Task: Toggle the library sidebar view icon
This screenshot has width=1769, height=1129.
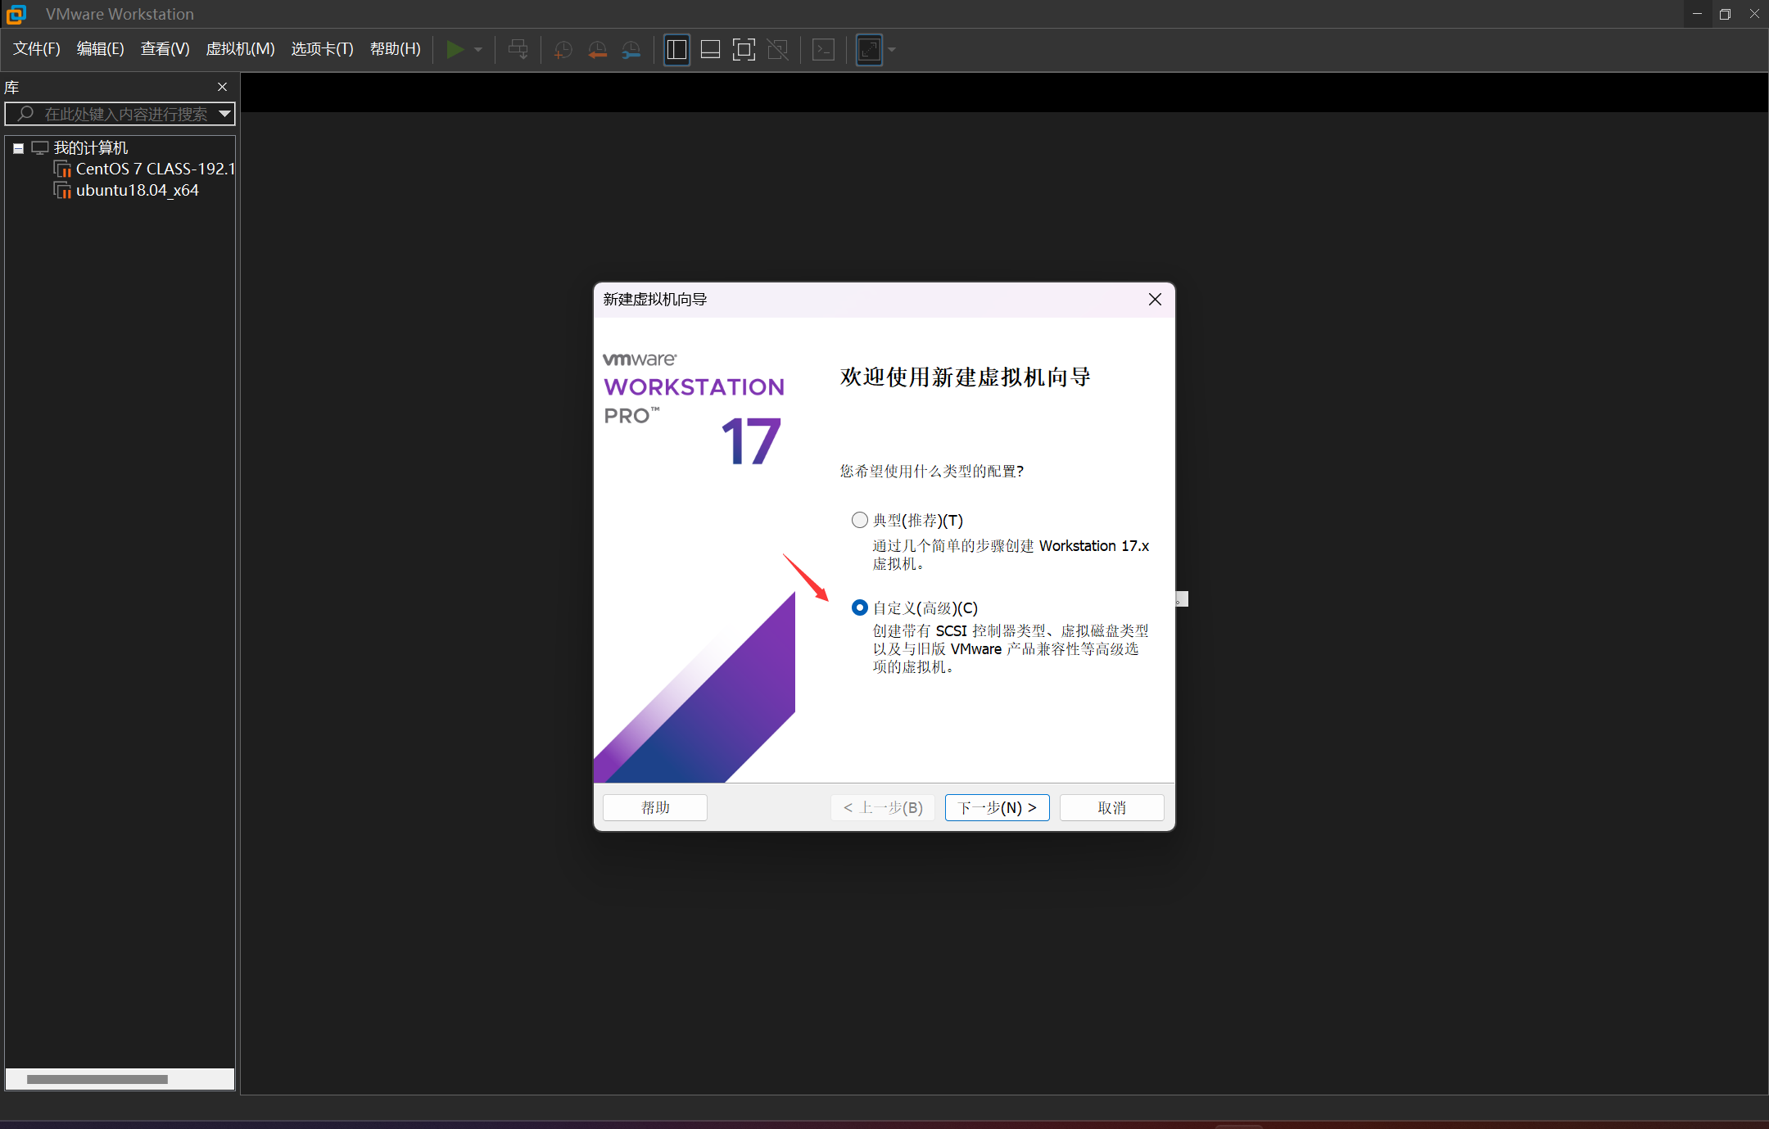Action: tap(676, 50)
